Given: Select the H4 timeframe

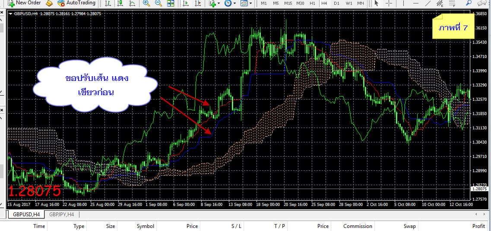Looking at the screenshot, I should (x=324, y=3).
